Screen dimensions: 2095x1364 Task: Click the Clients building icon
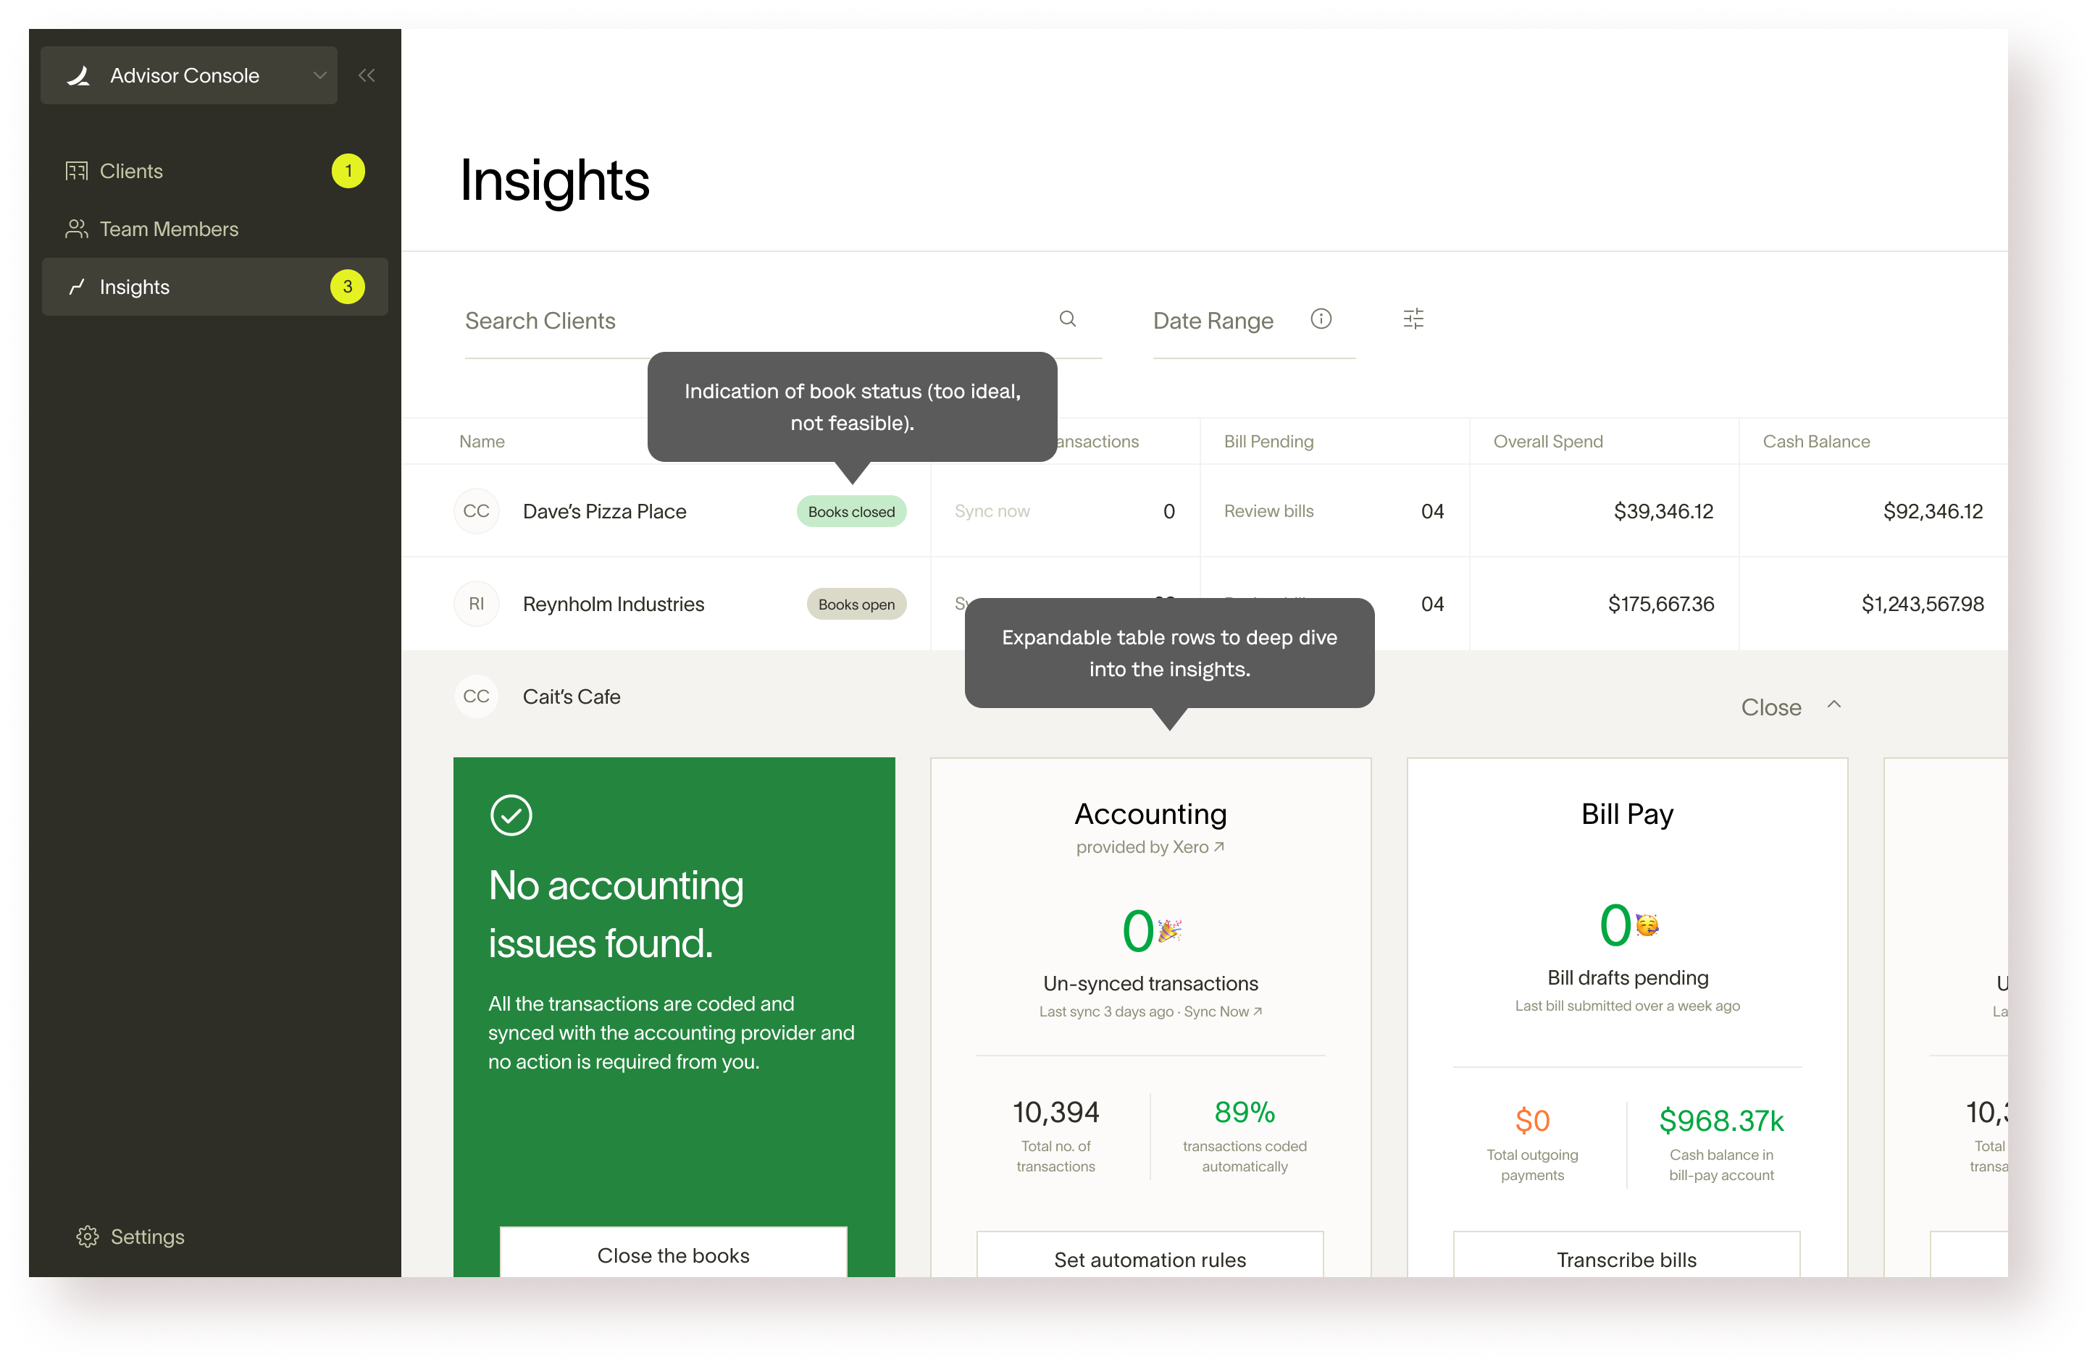pos(77,171)
